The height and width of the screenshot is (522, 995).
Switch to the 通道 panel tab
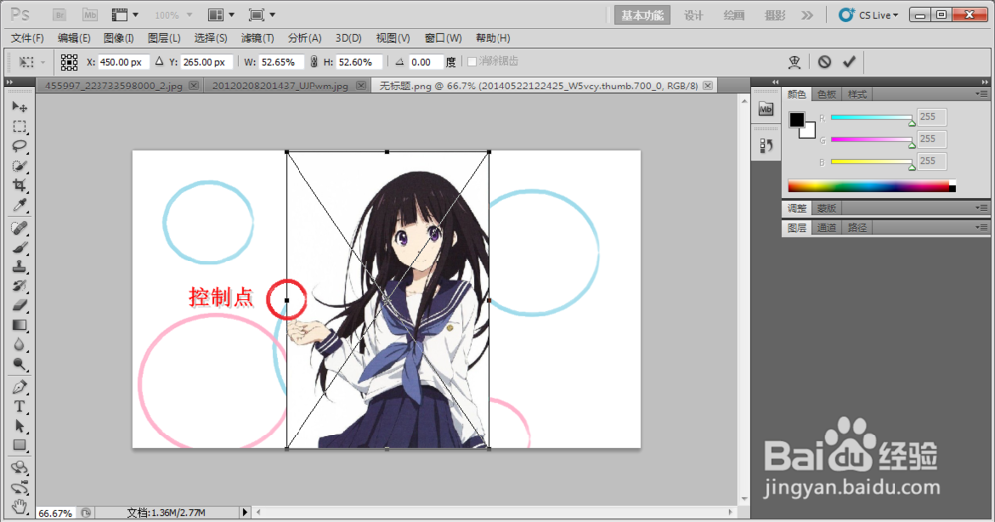click(x=826, y=227)
